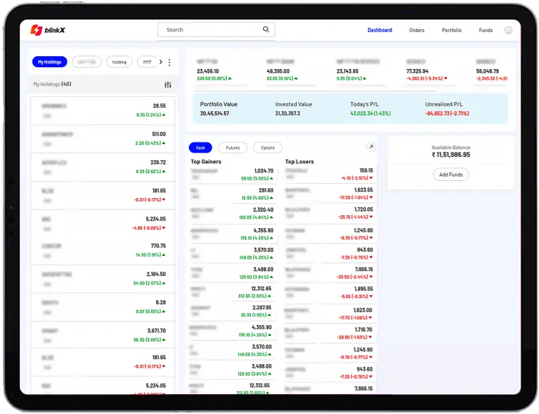
Task: Focus the Search input field
Action: pyautogui.click(x=210, y=30)
